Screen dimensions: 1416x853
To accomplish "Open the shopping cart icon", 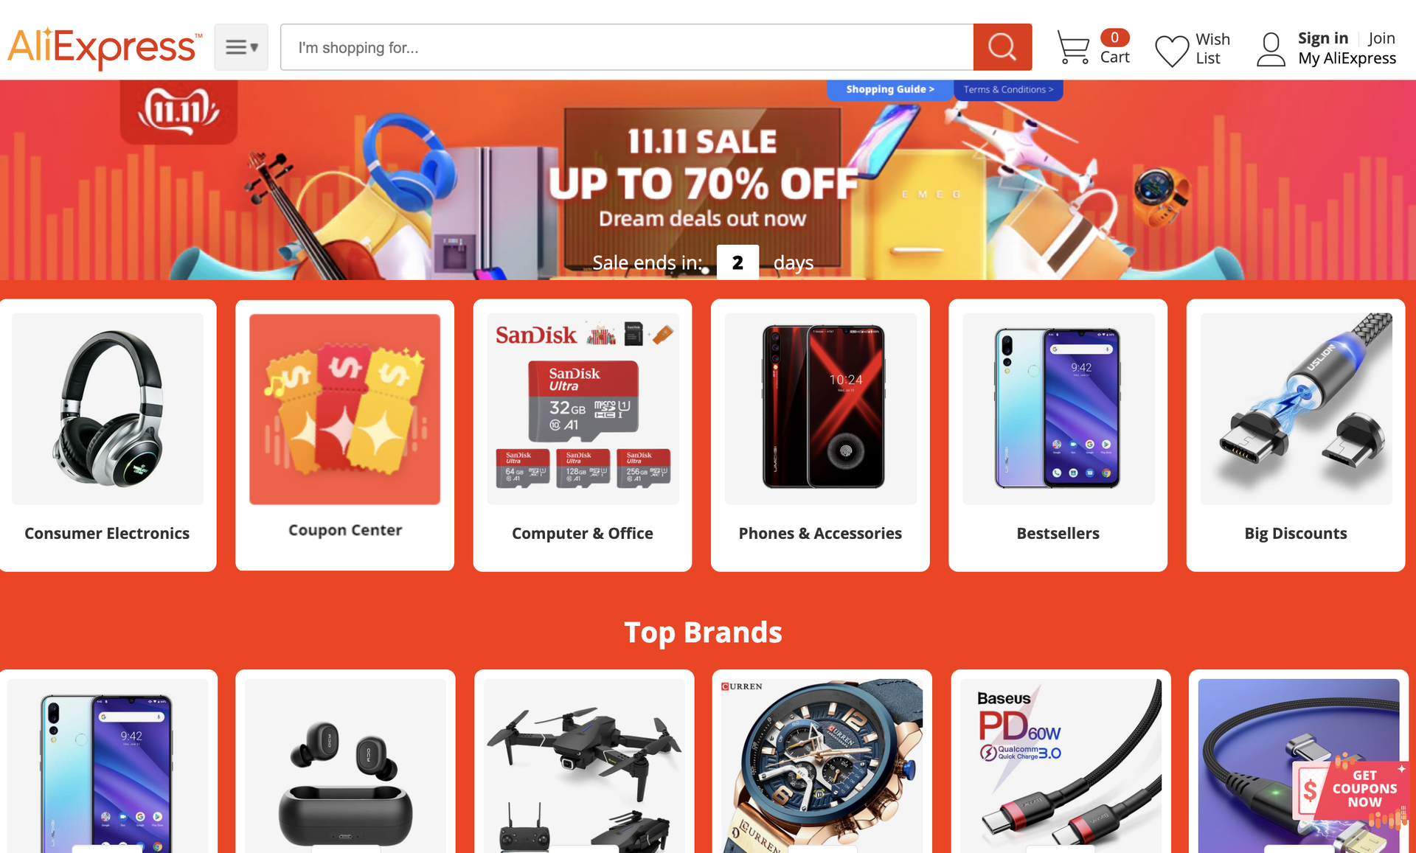I will [x=1073, y=47].
